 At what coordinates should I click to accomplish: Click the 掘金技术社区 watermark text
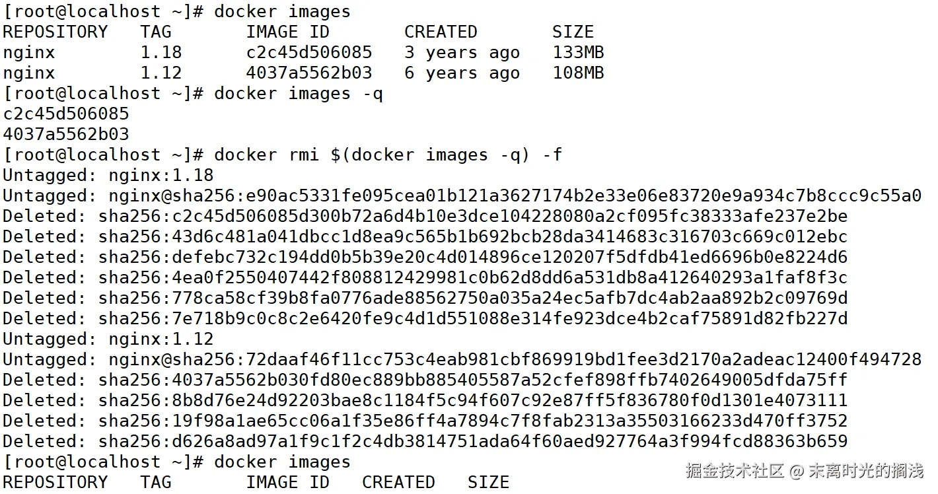734,471
